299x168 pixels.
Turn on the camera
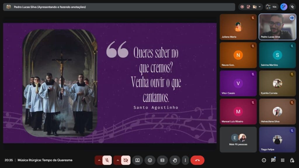coord(126,160)
